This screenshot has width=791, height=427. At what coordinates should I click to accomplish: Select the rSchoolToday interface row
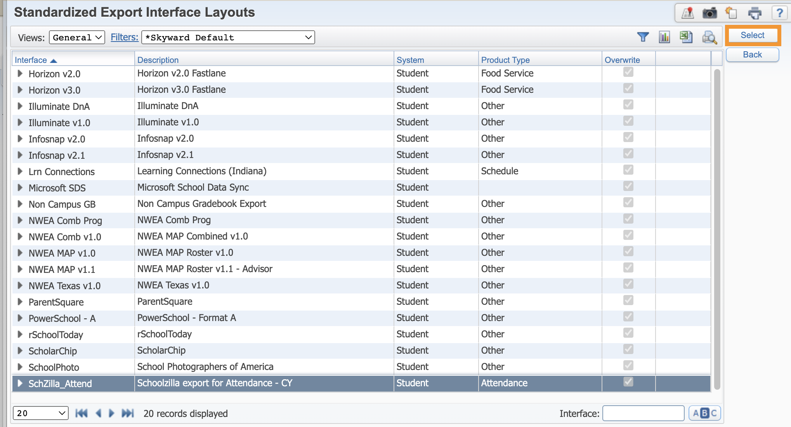(361, 335)
